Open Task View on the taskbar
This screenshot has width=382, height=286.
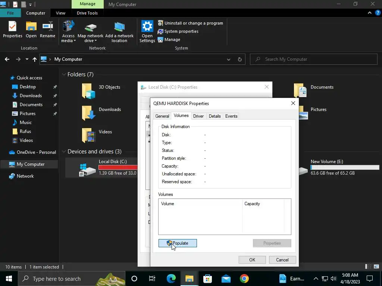point(152,279)
